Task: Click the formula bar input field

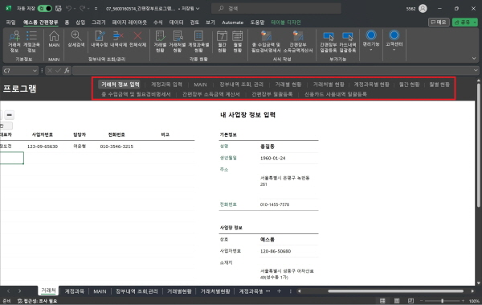Action: tap(272, 71)
